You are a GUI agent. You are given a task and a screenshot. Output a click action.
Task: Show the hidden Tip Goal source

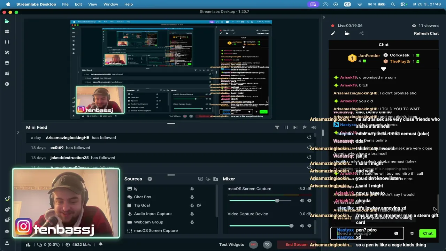(x=199, y=205)
